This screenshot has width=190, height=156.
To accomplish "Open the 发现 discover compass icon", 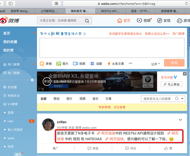I will (160, 20).
